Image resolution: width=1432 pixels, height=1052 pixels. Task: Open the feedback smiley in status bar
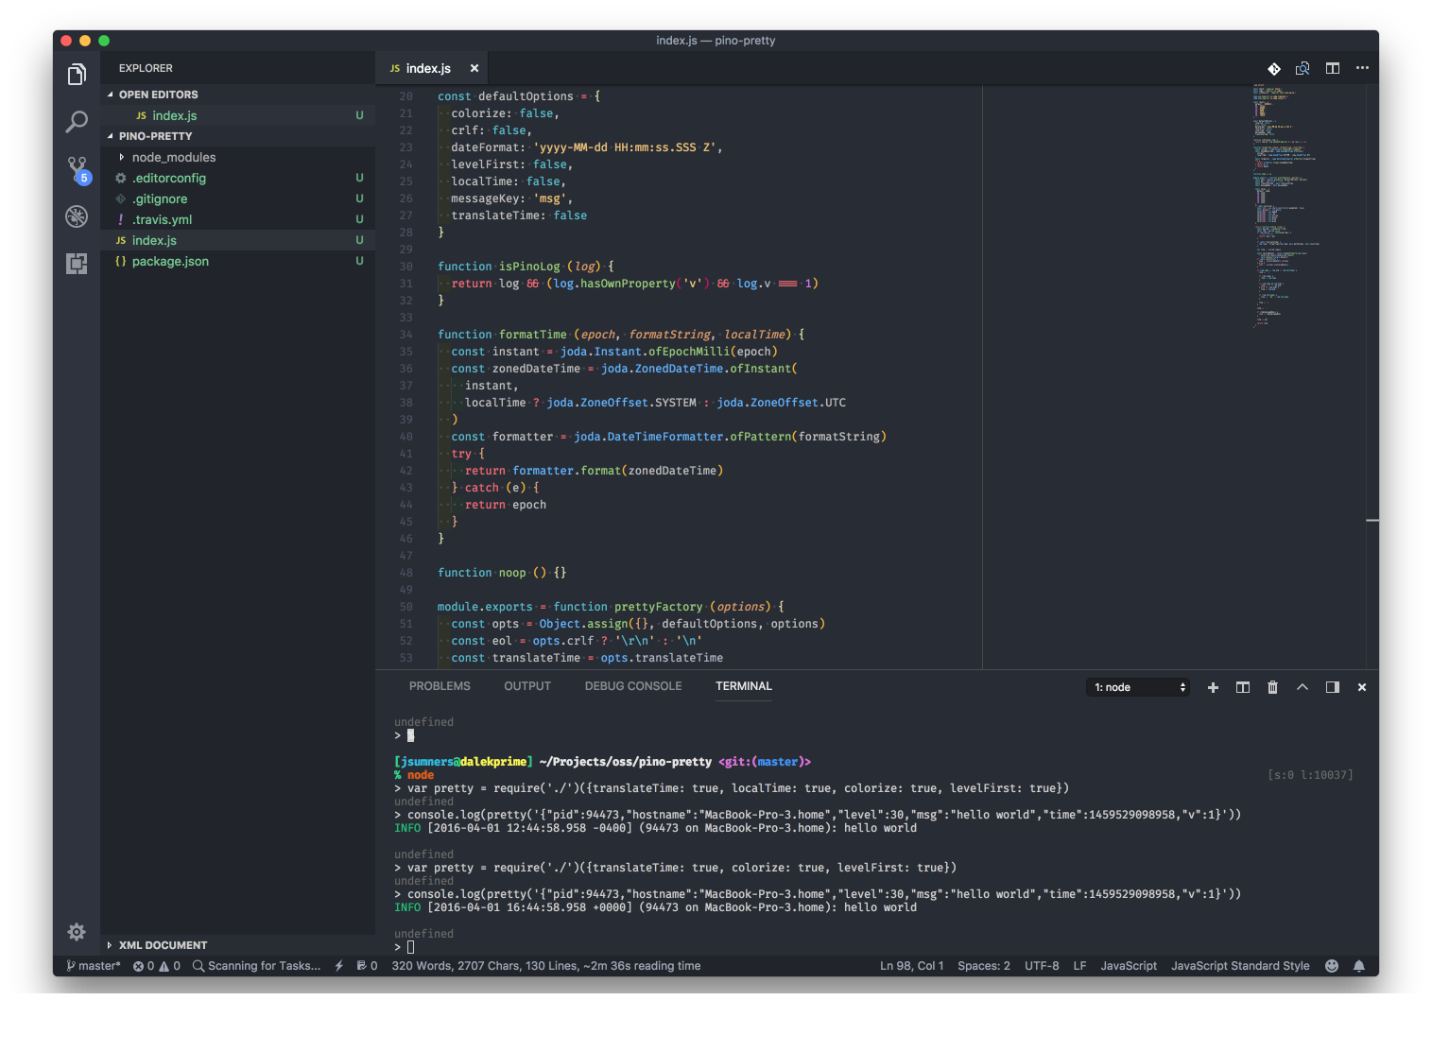coord(1332,966)
